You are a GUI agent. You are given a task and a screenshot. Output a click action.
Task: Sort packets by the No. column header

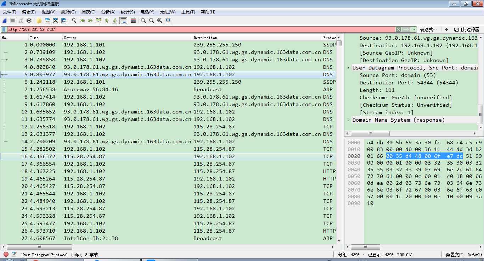[x=15, y=38]
